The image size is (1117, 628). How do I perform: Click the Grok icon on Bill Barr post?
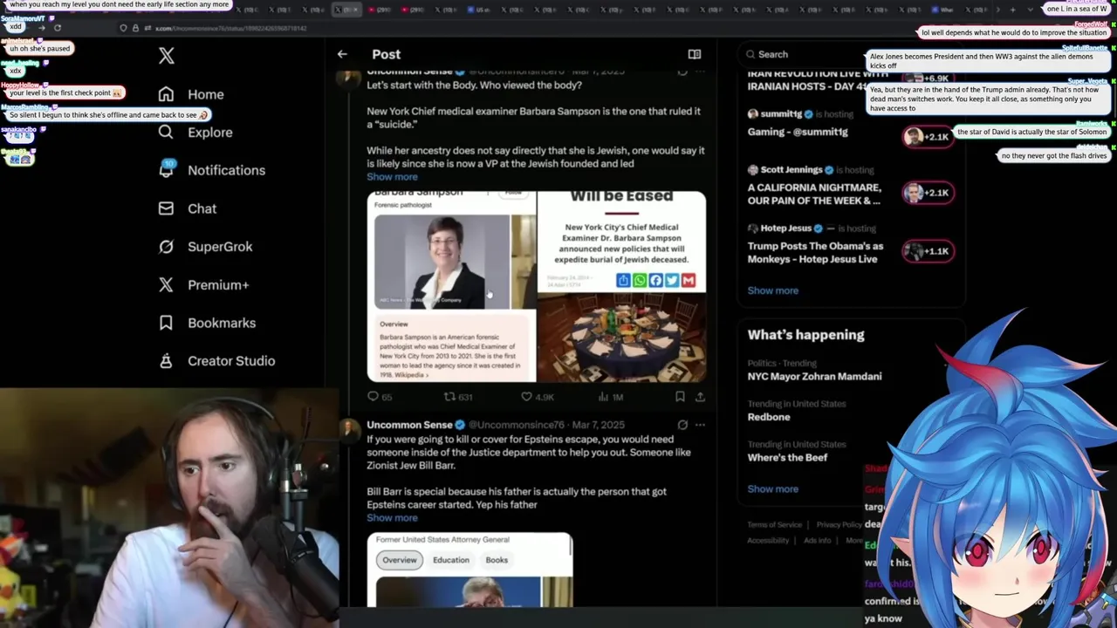pos(682,425)
